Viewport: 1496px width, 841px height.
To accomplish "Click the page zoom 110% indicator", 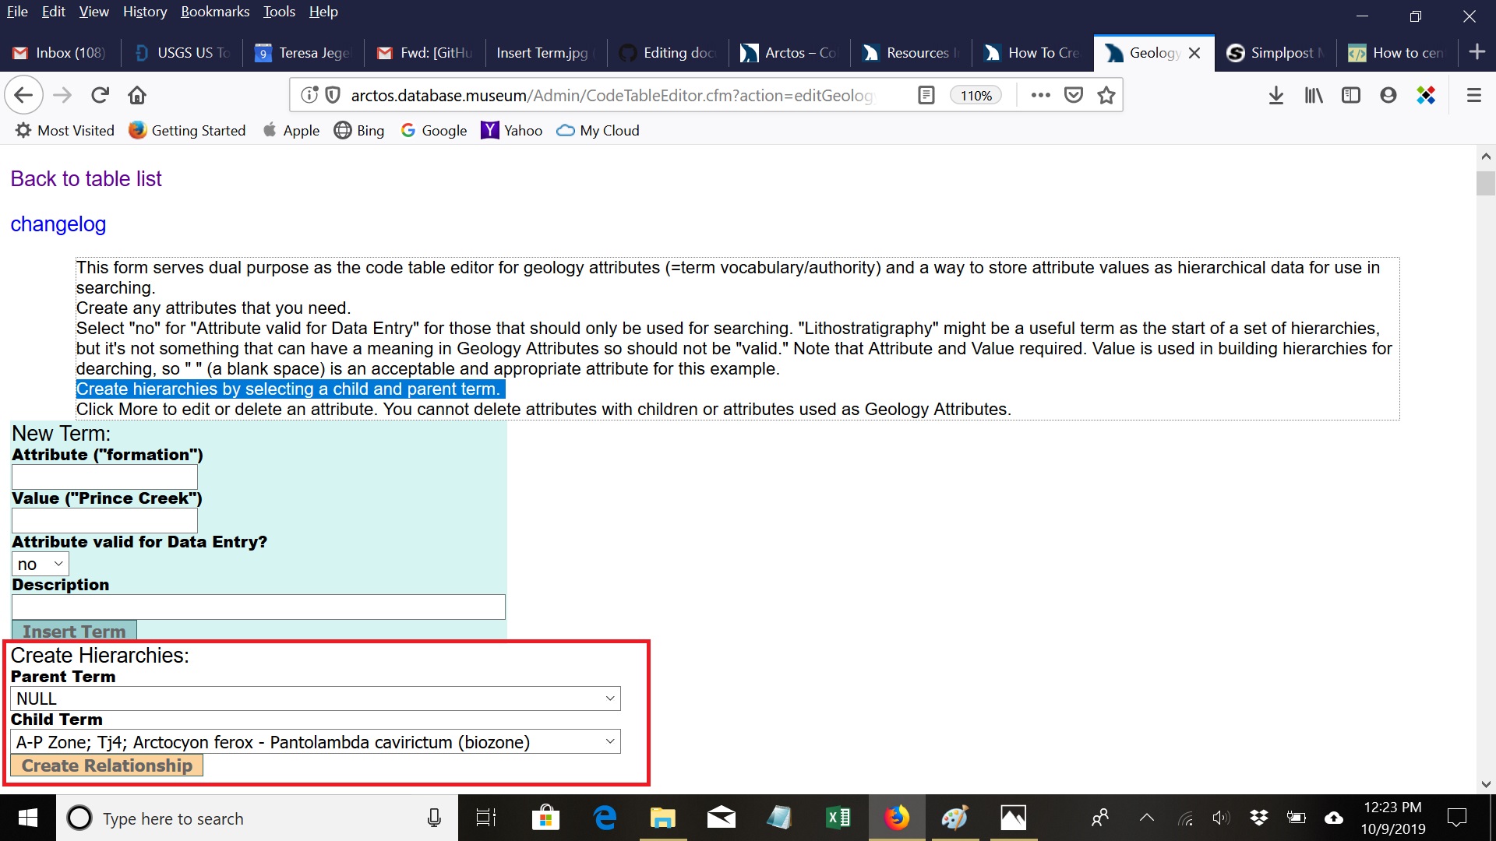I will click(976, 95).
